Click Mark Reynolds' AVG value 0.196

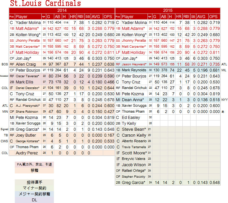point(202,70)
